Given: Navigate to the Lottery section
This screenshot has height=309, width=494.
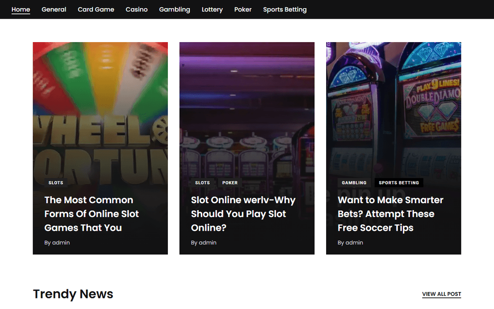Looking at the screenshot, I should click(212, 10).
